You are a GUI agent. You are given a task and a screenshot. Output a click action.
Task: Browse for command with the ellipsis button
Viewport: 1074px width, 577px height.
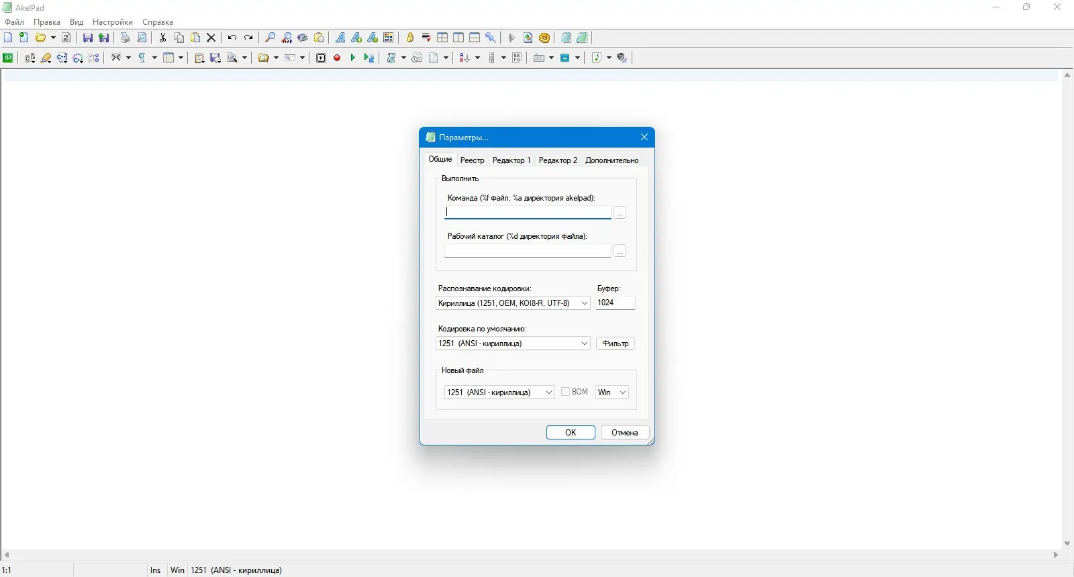tap(620, 213)
